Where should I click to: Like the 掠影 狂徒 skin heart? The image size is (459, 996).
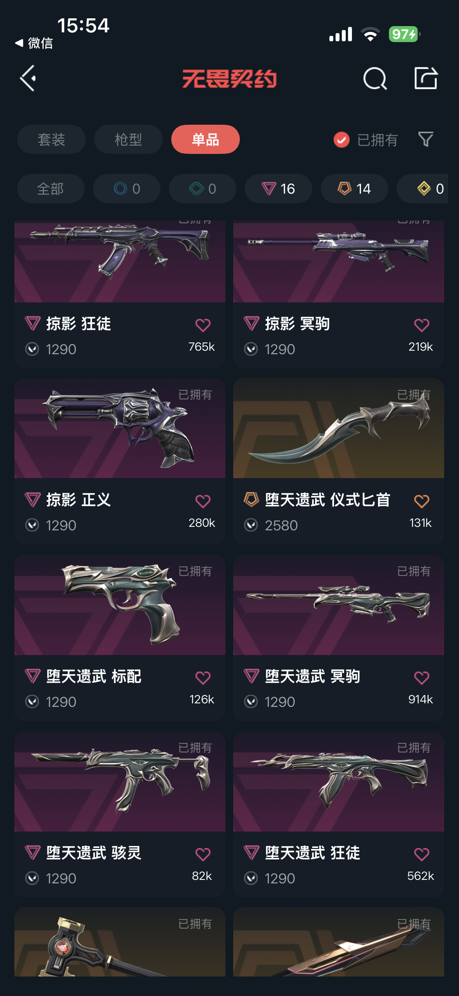coord(203,325)
